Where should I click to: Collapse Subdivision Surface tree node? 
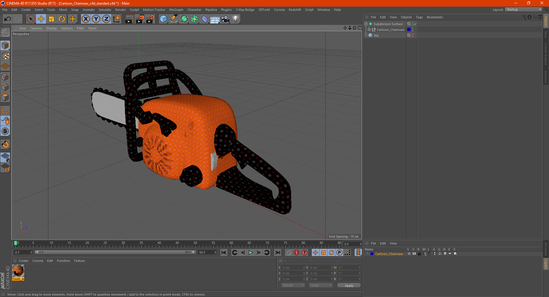coord(366,24)
